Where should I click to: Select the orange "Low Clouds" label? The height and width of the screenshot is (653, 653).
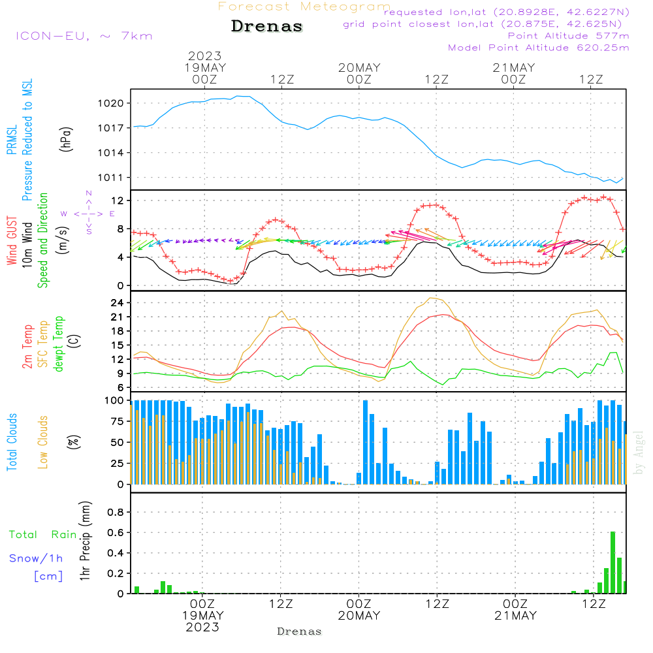click(43, 442)
